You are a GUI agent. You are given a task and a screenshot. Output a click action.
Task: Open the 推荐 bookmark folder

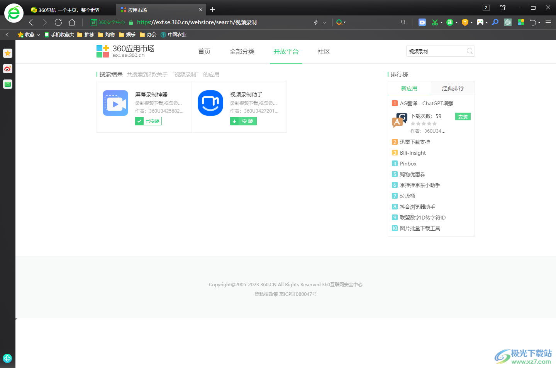[x=85, y=34]
